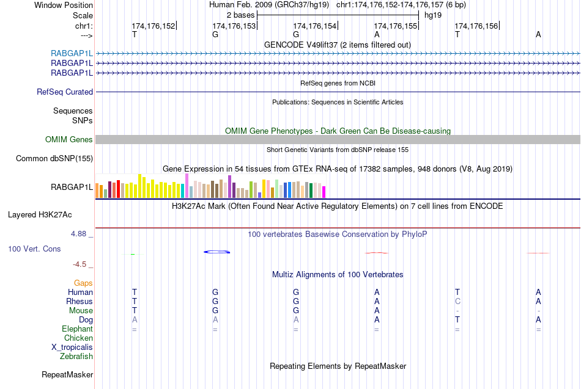The height and width of the screenshot is (389, 581).
Task: Click the 174,176,156 position label
Action: coord(476,26)
